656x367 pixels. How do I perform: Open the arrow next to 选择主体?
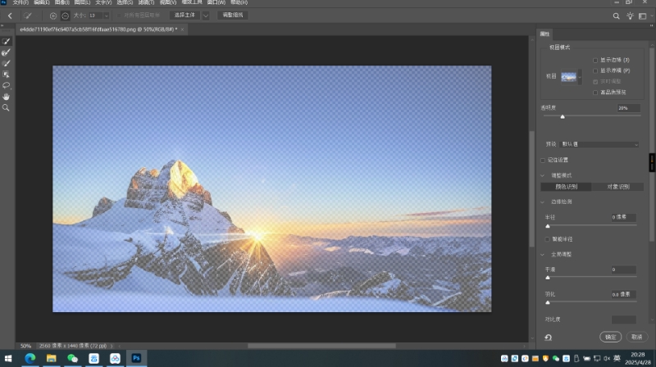[206, 16]
